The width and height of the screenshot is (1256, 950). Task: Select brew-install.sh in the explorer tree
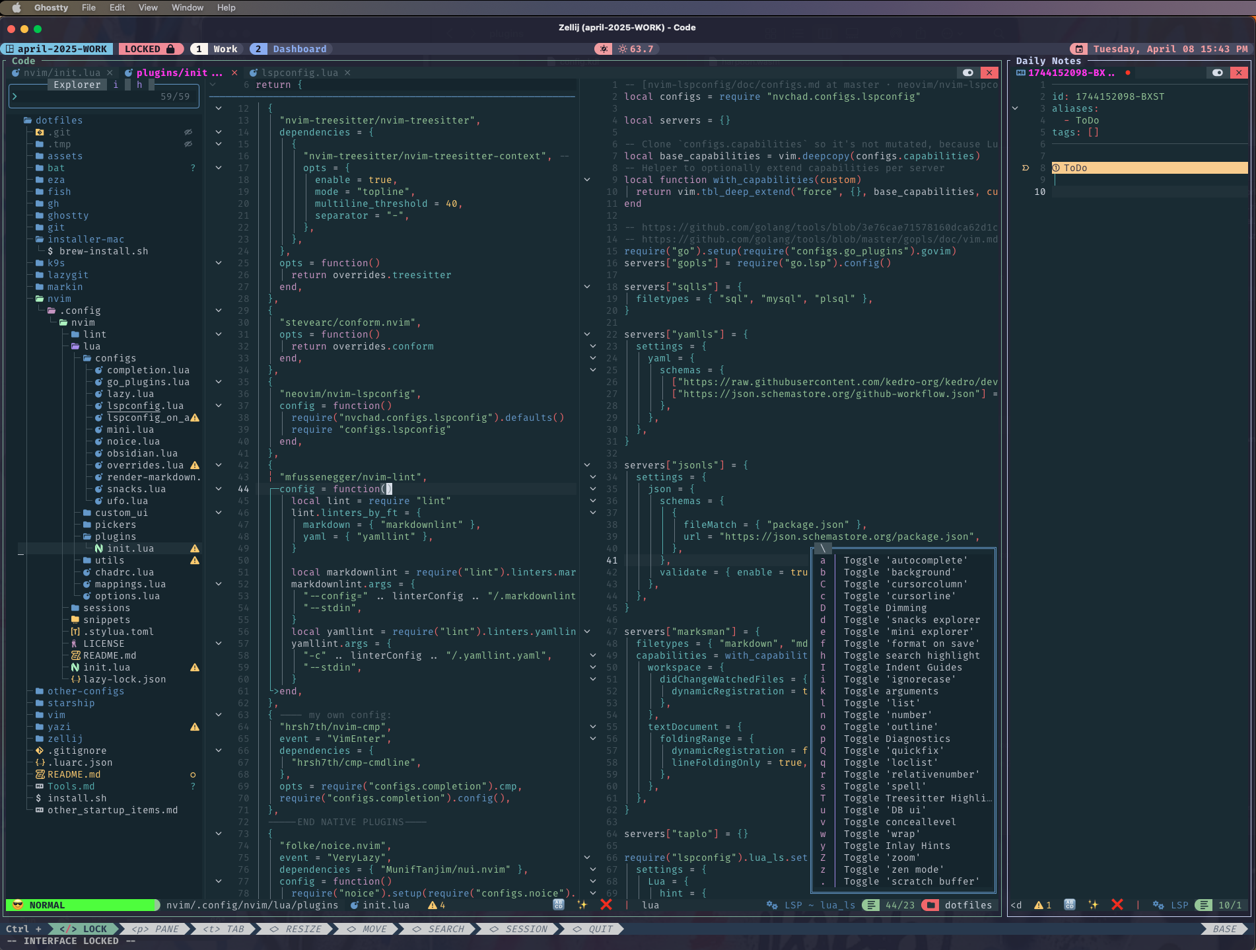point(98,251)
